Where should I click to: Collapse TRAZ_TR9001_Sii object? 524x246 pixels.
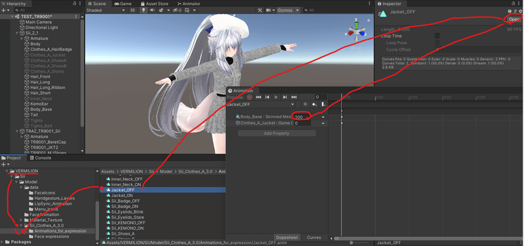[x=17, y=131]
